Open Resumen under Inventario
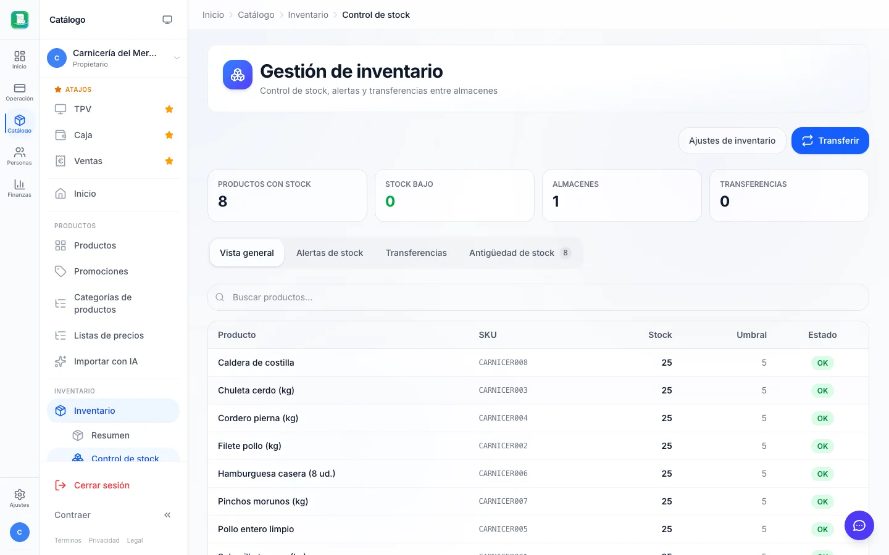Screen dimensions: 889x555 (x=122, y=435)
